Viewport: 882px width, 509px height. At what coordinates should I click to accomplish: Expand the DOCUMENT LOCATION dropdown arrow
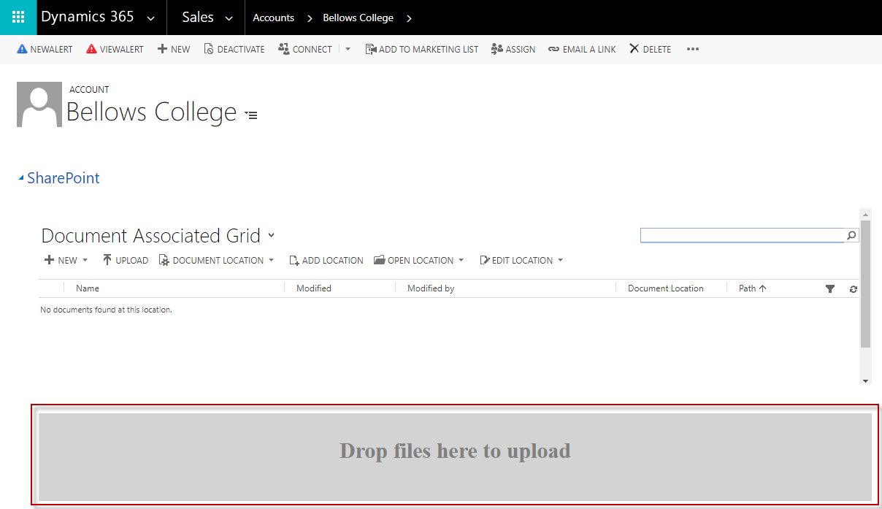tap(272, 260)
